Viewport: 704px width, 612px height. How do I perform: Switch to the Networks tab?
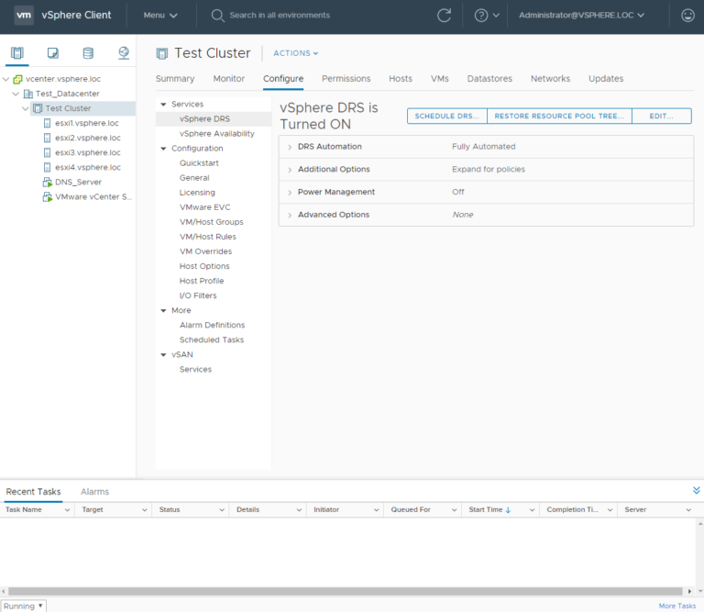[x=550, y=79]
